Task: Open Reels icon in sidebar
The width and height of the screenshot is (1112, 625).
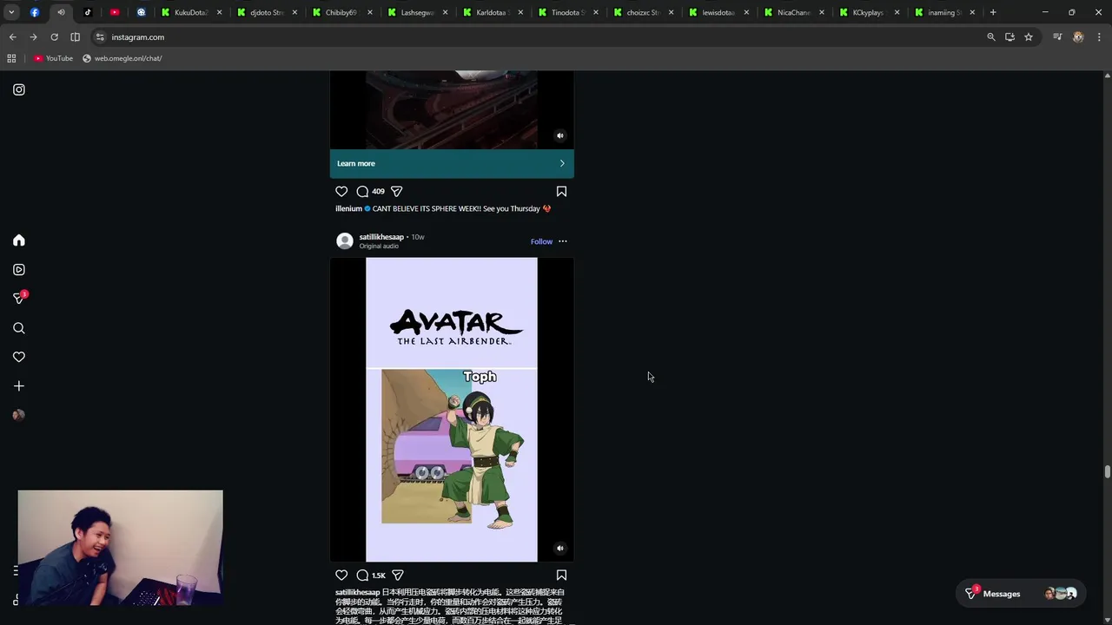Action: tap(19, 270)
